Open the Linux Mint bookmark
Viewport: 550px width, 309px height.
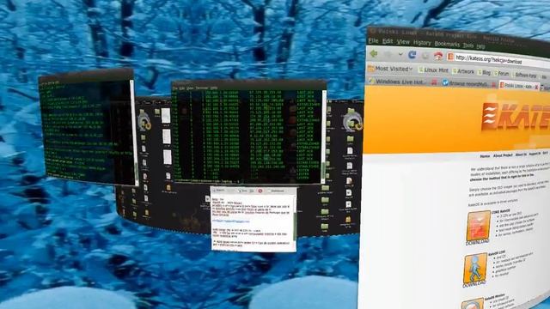point(433,70)
